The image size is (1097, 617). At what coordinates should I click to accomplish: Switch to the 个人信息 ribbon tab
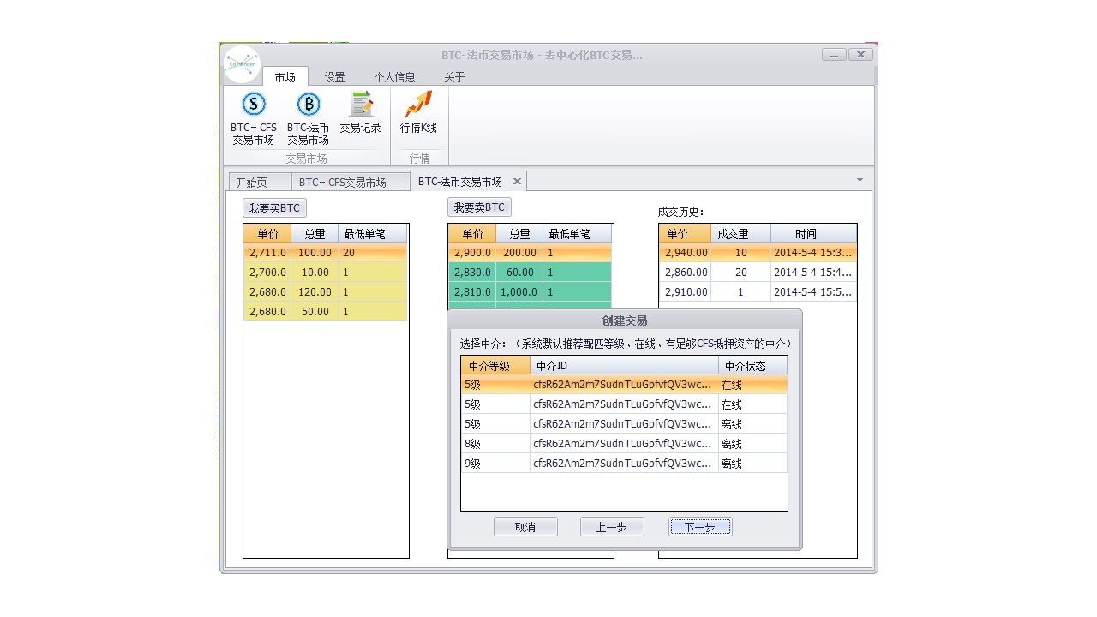394,77
